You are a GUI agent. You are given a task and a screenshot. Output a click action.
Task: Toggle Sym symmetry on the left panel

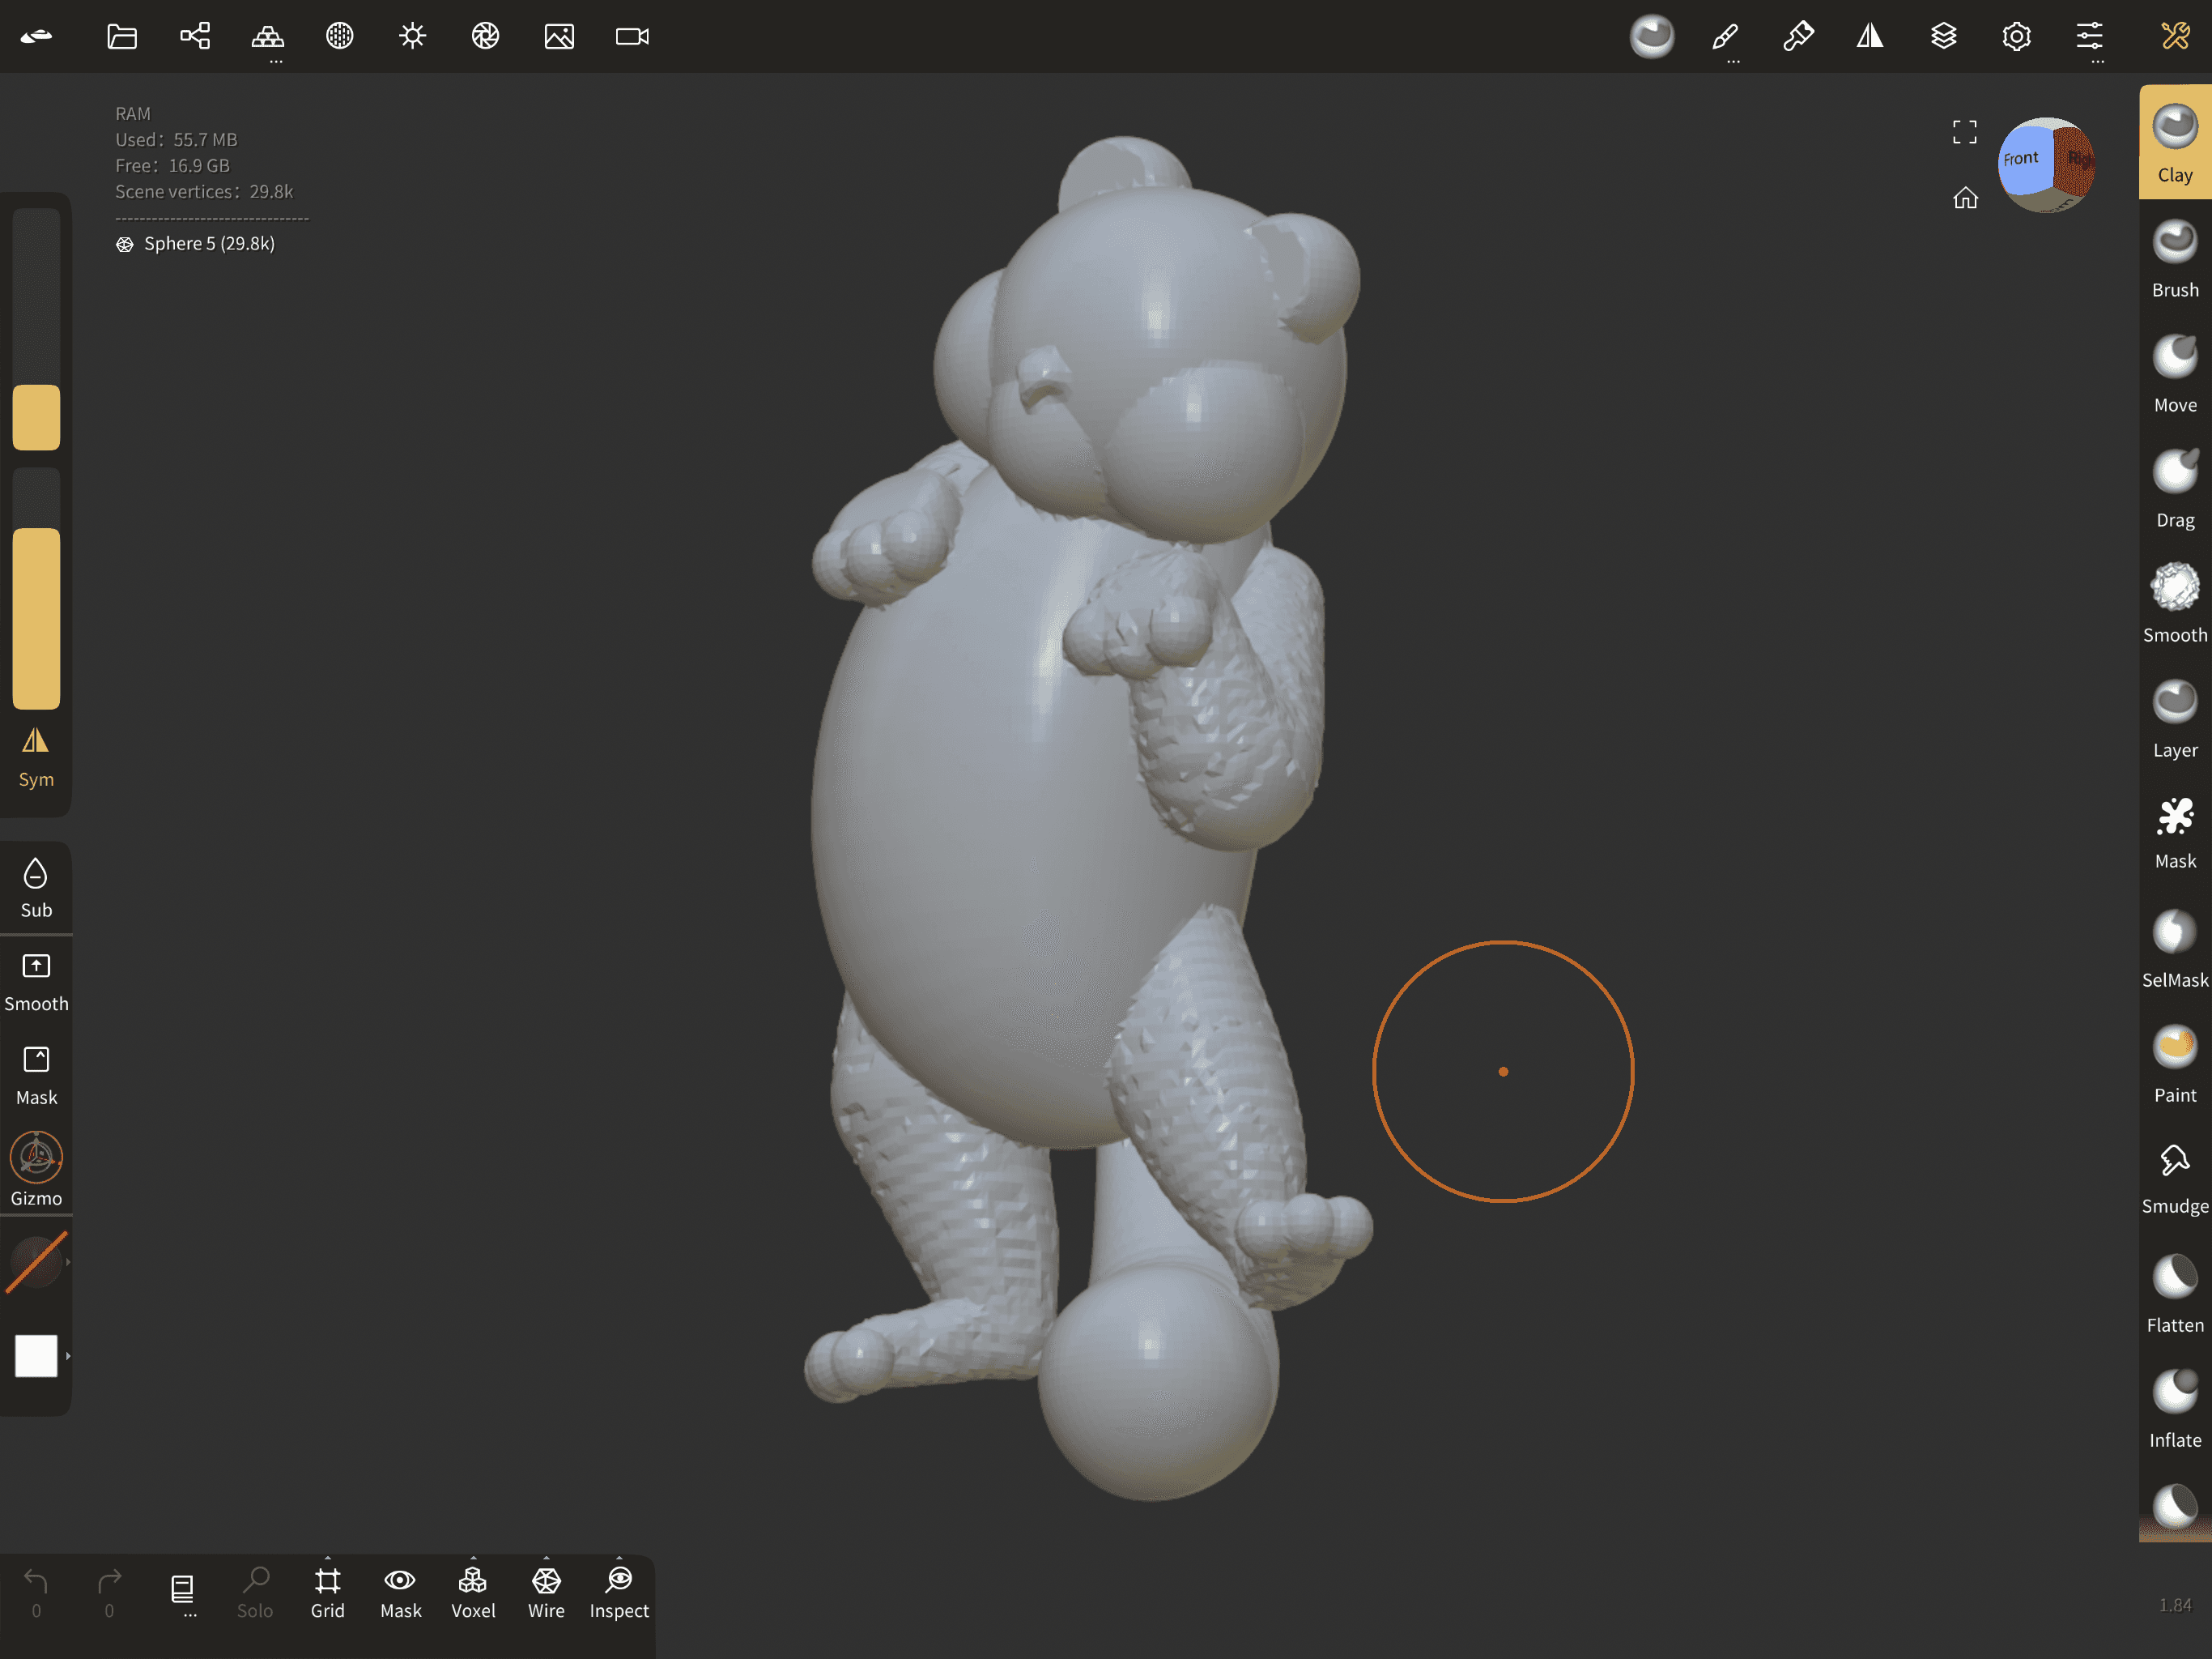pyautogui.click(x=36, y=757)
